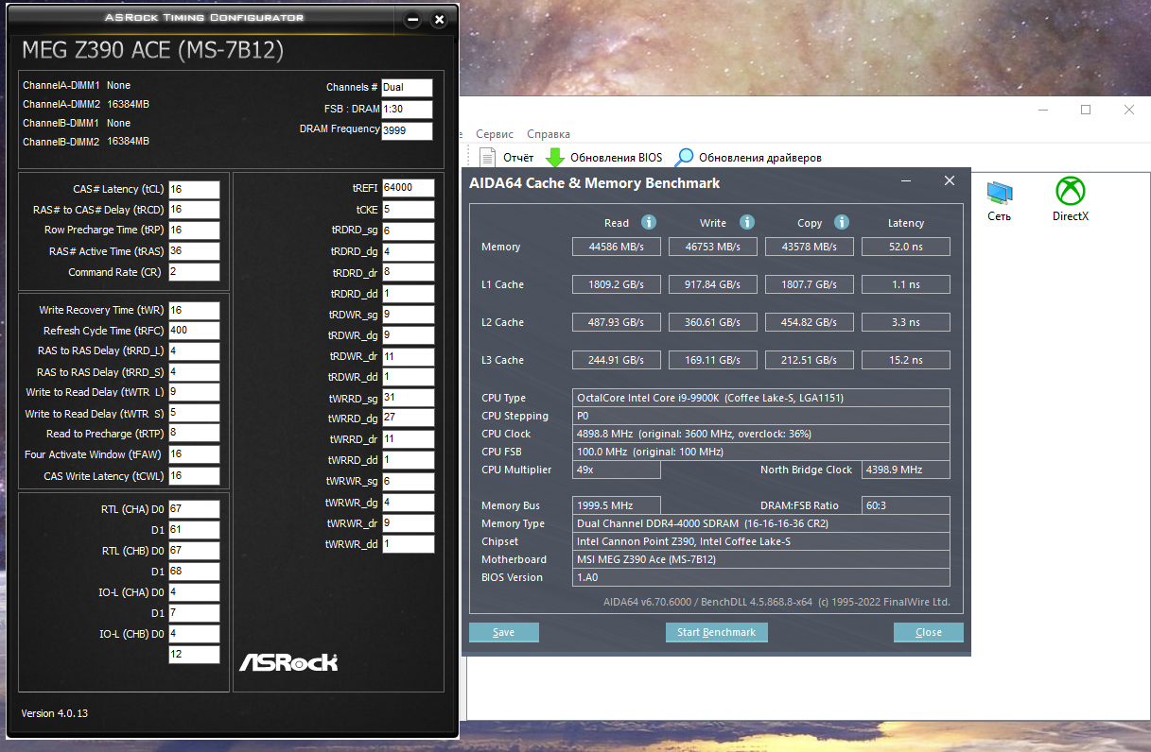The width and height of the screenshot is (1151, 752).
Task: Close the AIDA64 benchmark dialog with X
Action: (950, 181)
